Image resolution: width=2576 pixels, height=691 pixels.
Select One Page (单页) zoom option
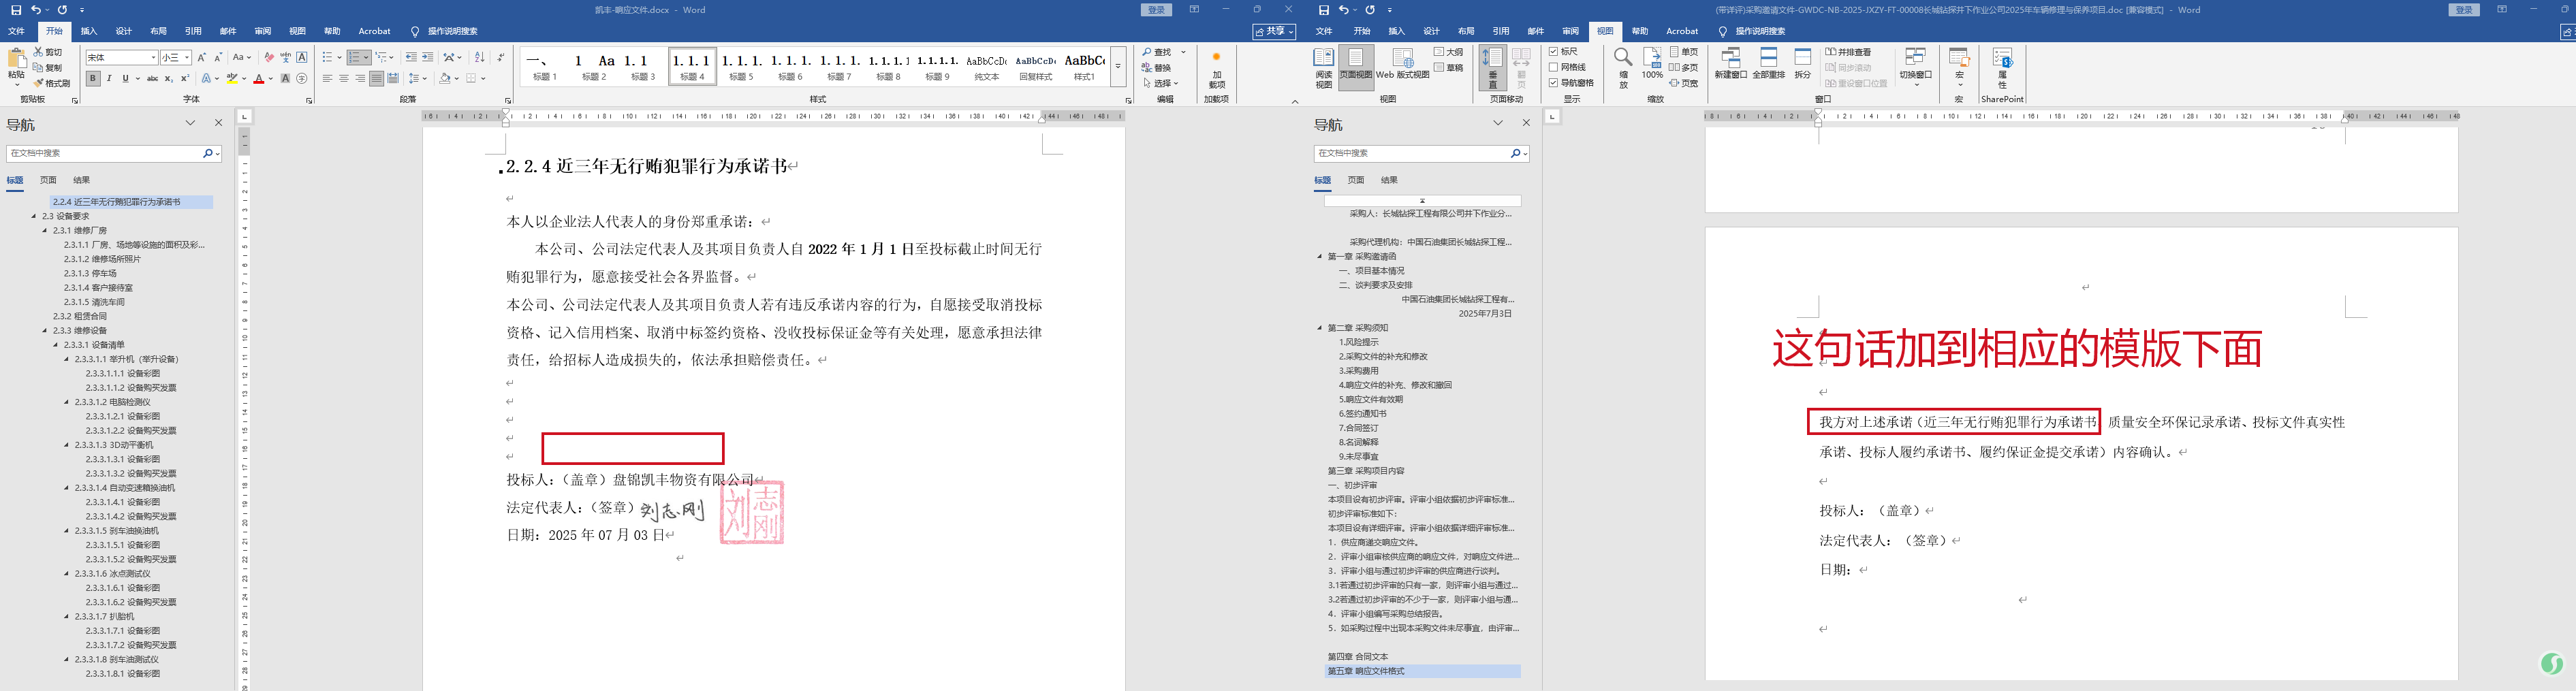pos(1685,51)
